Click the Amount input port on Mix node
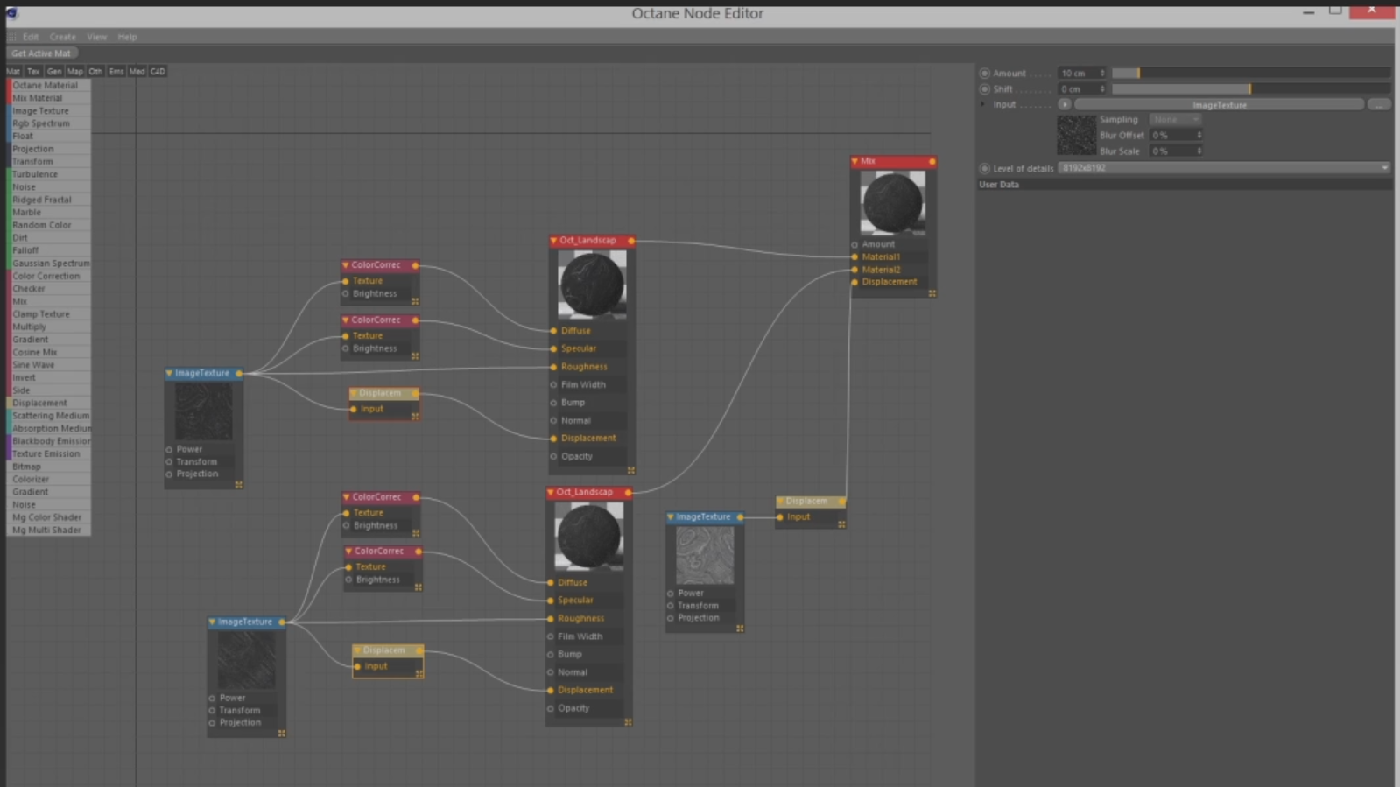1400x787 pixels. (x=855, y=244)
